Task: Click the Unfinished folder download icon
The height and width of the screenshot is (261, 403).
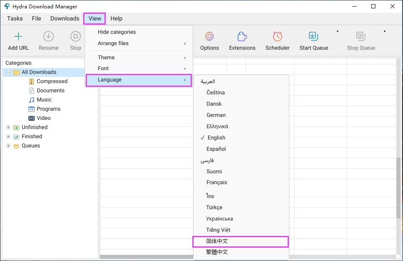Action: 16,127
